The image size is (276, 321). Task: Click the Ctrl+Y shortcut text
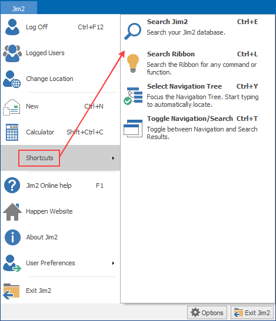pos(247,86)
